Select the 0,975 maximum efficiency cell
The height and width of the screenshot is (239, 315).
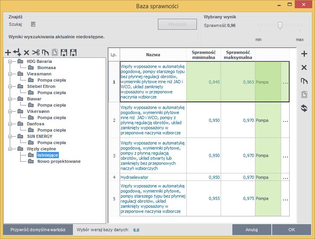pyautogui.click(x=238, y=198)
